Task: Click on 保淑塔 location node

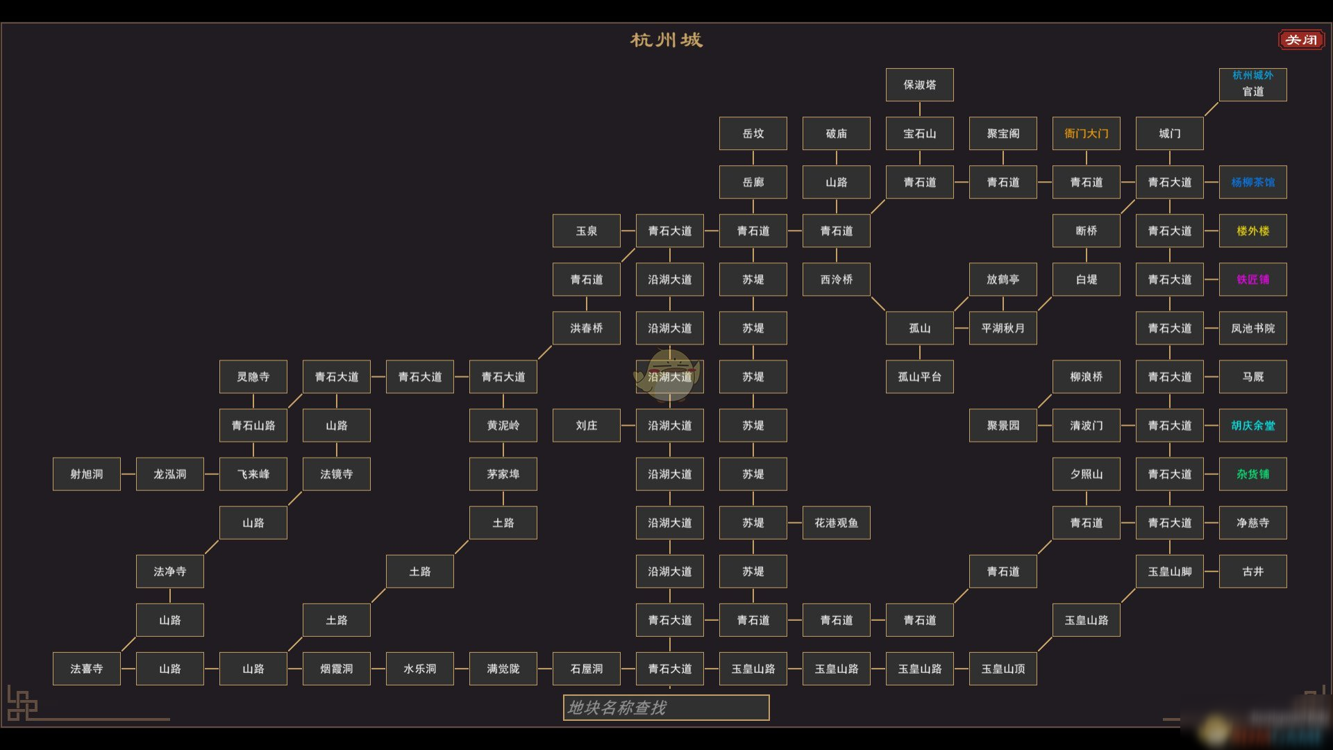Action: point(919,85)
